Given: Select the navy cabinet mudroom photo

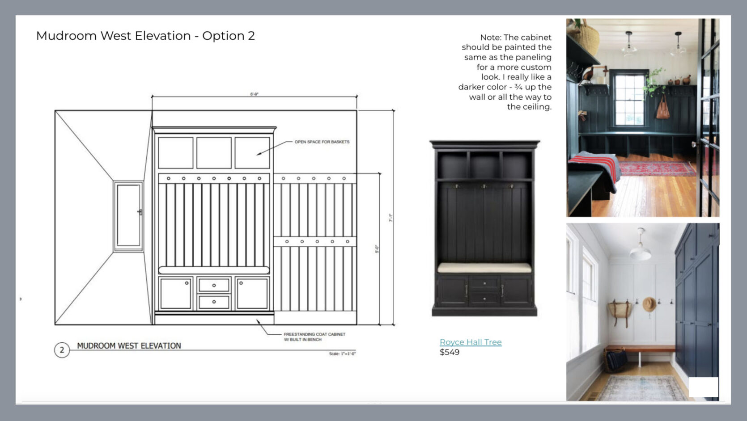Looking at the screenshot, I should [642, 312].
